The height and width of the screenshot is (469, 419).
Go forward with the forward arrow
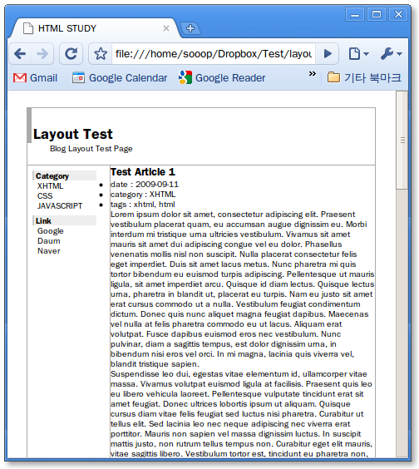[x=42, y=54]
